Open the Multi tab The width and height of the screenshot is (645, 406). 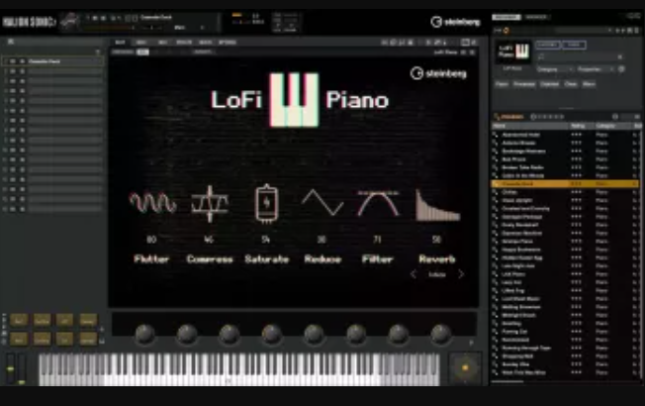[x=205, y=43]
